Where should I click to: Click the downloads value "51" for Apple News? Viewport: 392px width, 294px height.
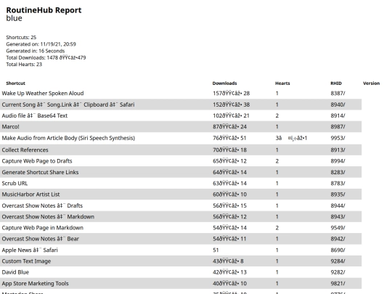pos(216,250)
